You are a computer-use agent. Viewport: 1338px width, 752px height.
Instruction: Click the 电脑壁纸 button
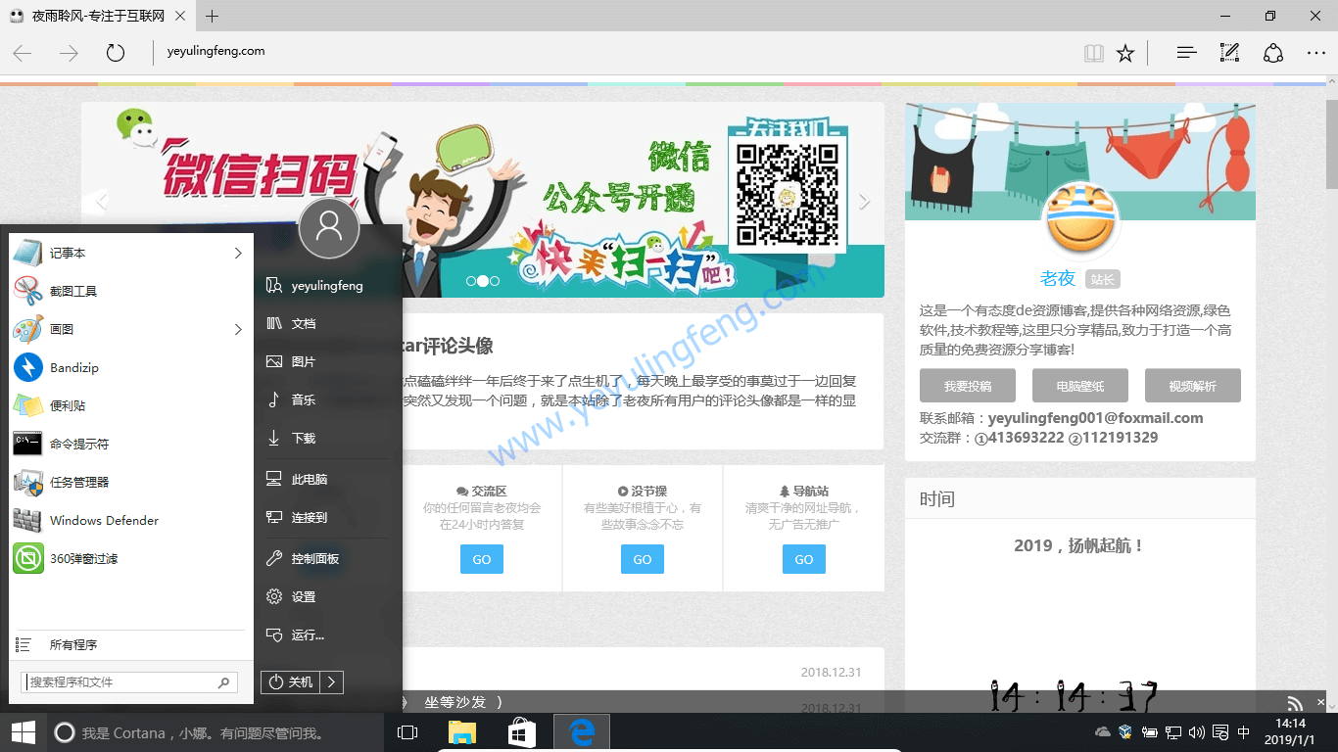click(x=1080, y=386)
